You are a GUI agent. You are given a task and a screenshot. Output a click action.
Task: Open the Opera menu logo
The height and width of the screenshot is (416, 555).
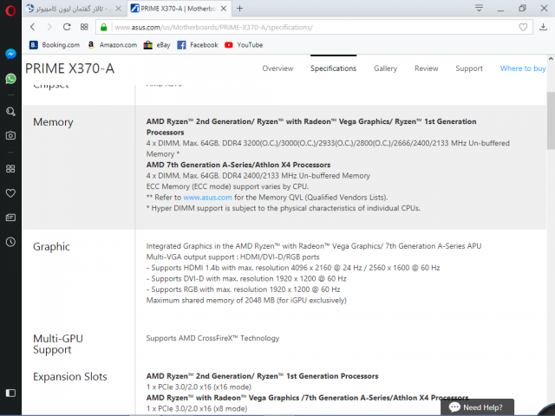(10, 11)
